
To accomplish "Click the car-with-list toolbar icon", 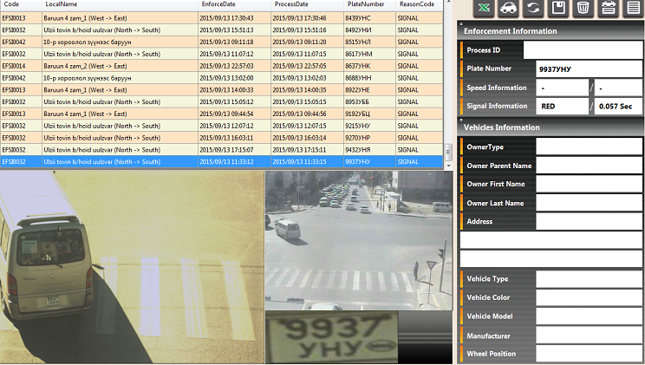I will click(609, 9).
